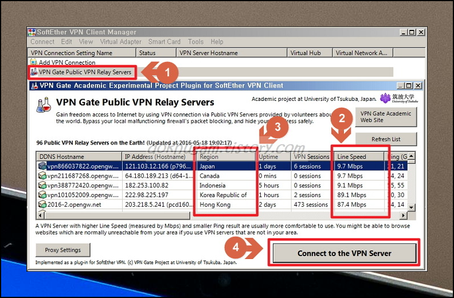The width and height of the screenshot is (454, 298).
Task: Click the 5 hours uptime cell
Action: tap(273, 185)
